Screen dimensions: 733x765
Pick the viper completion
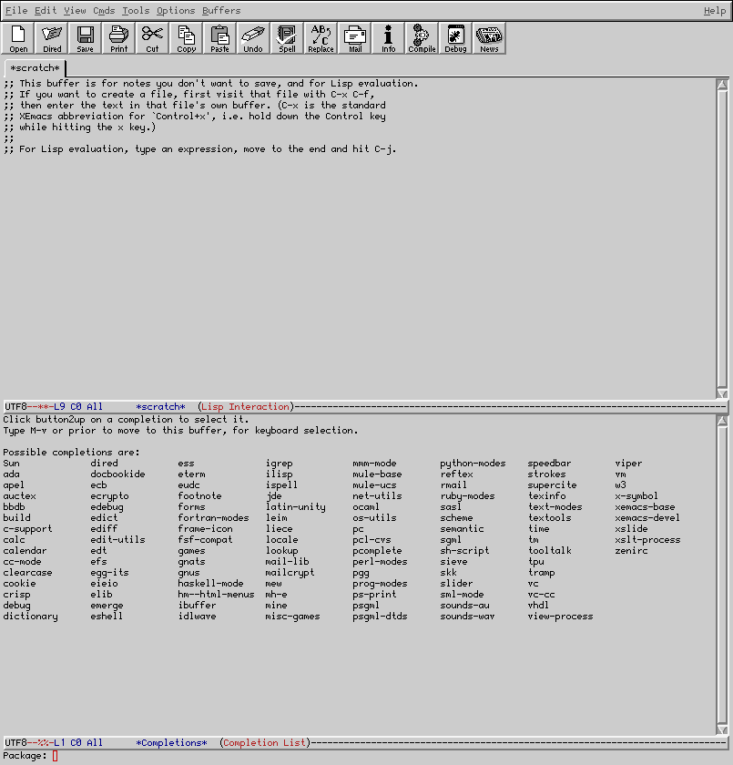(628, 463)
